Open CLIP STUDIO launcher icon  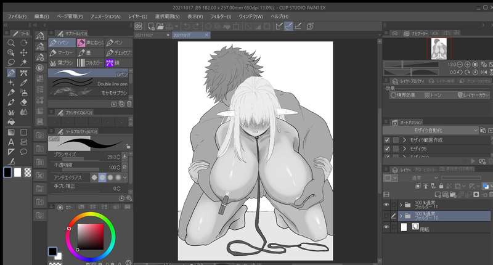click(138, 26)
